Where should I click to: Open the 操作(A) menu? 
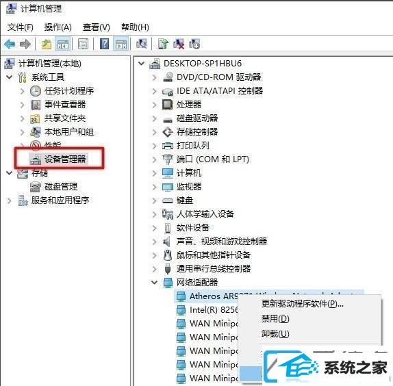(x=58, y=27)
